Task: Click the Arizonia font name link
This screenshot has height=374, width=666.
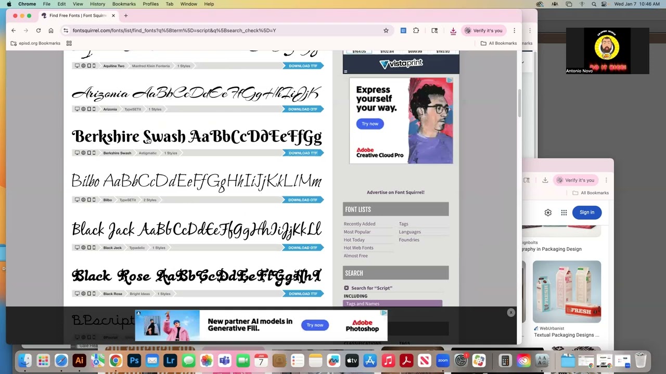Action: pyautogui.click(x=110, y=109)
